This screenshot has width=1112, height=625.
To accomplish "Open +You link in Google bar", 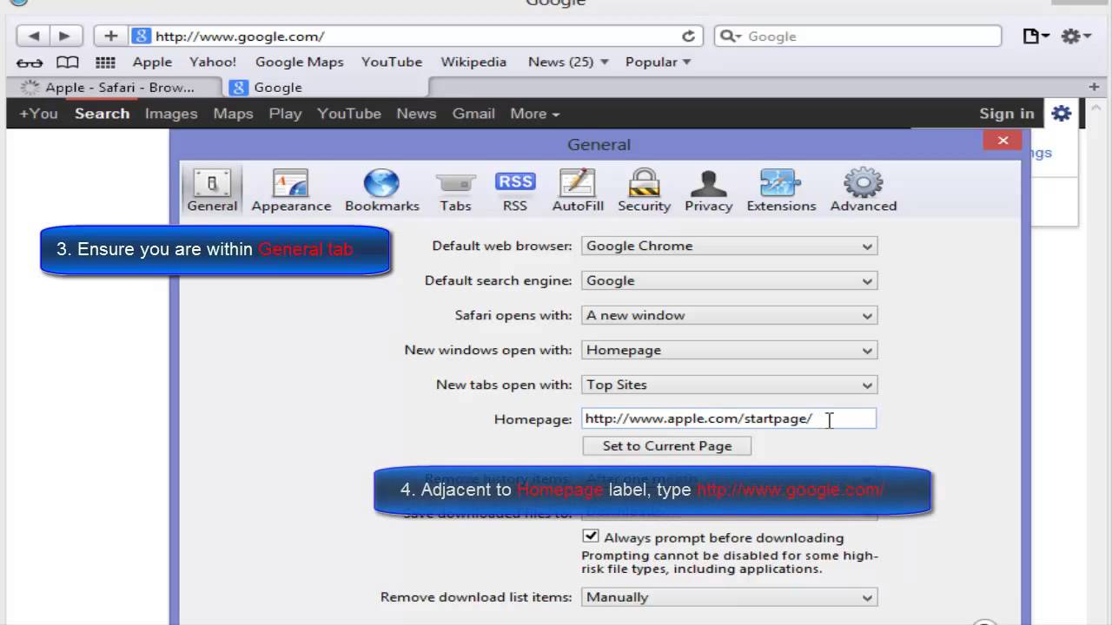I will coord(38,114).
